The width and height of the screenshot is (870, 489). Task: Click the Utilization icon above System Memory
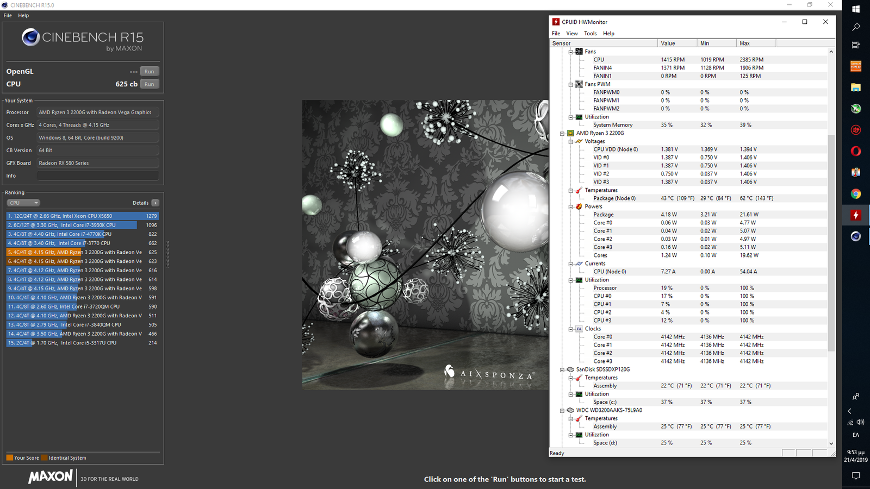point(579,117)
